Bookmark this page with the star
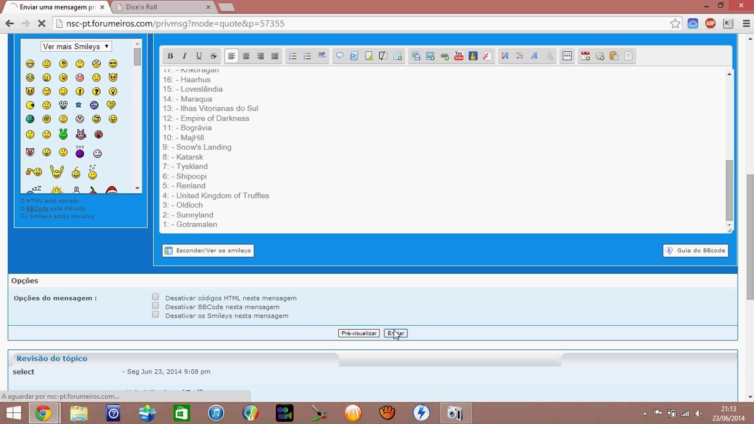 [675, 24]
